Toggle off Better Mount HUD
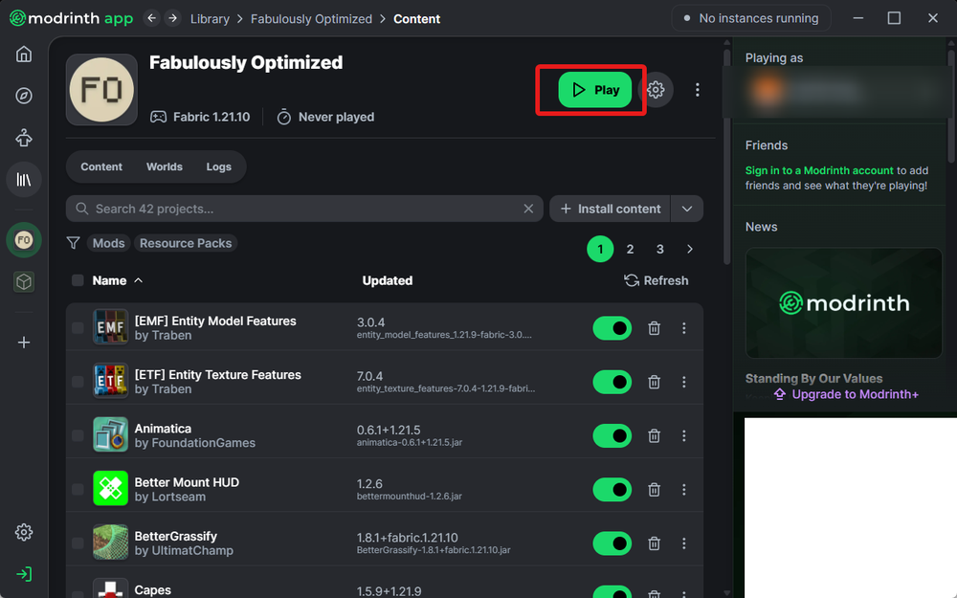The height and width of the screenshot is (598, 957). coord(612,489)
